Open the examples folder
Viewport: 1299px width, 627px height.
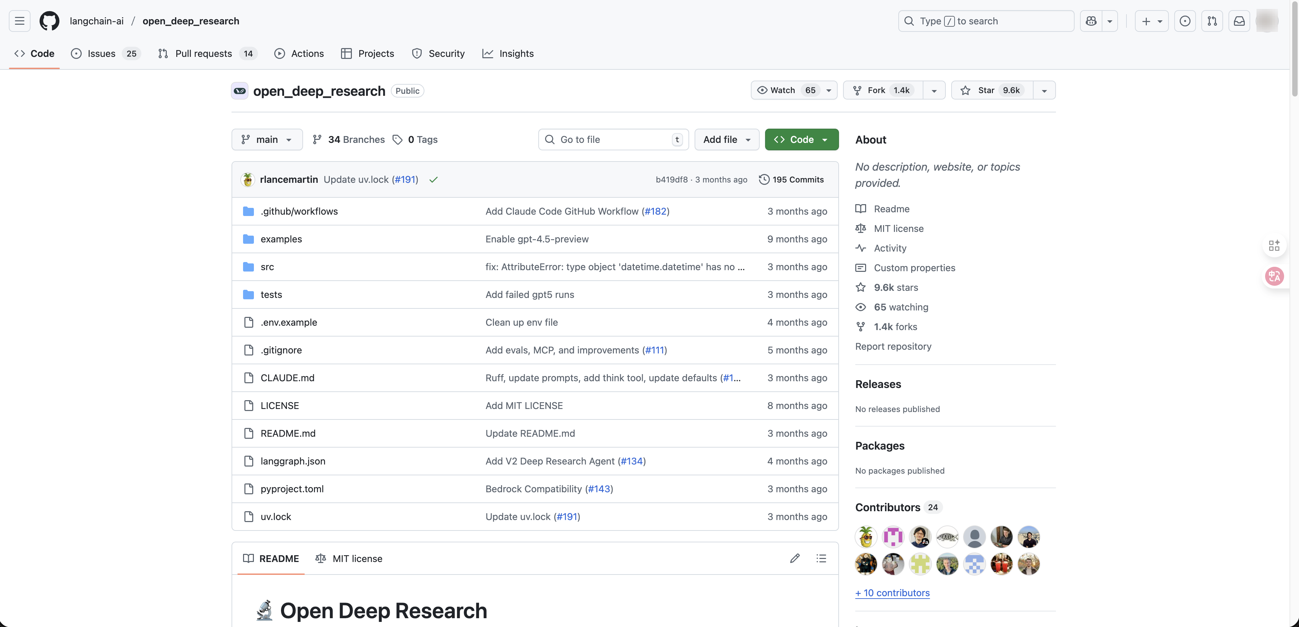[281, 239]
